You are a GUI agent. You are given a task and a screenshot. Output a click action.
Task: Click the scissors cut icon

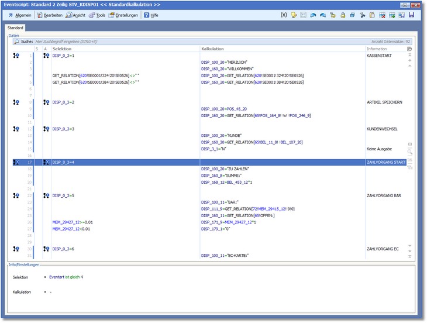[363, 15]
